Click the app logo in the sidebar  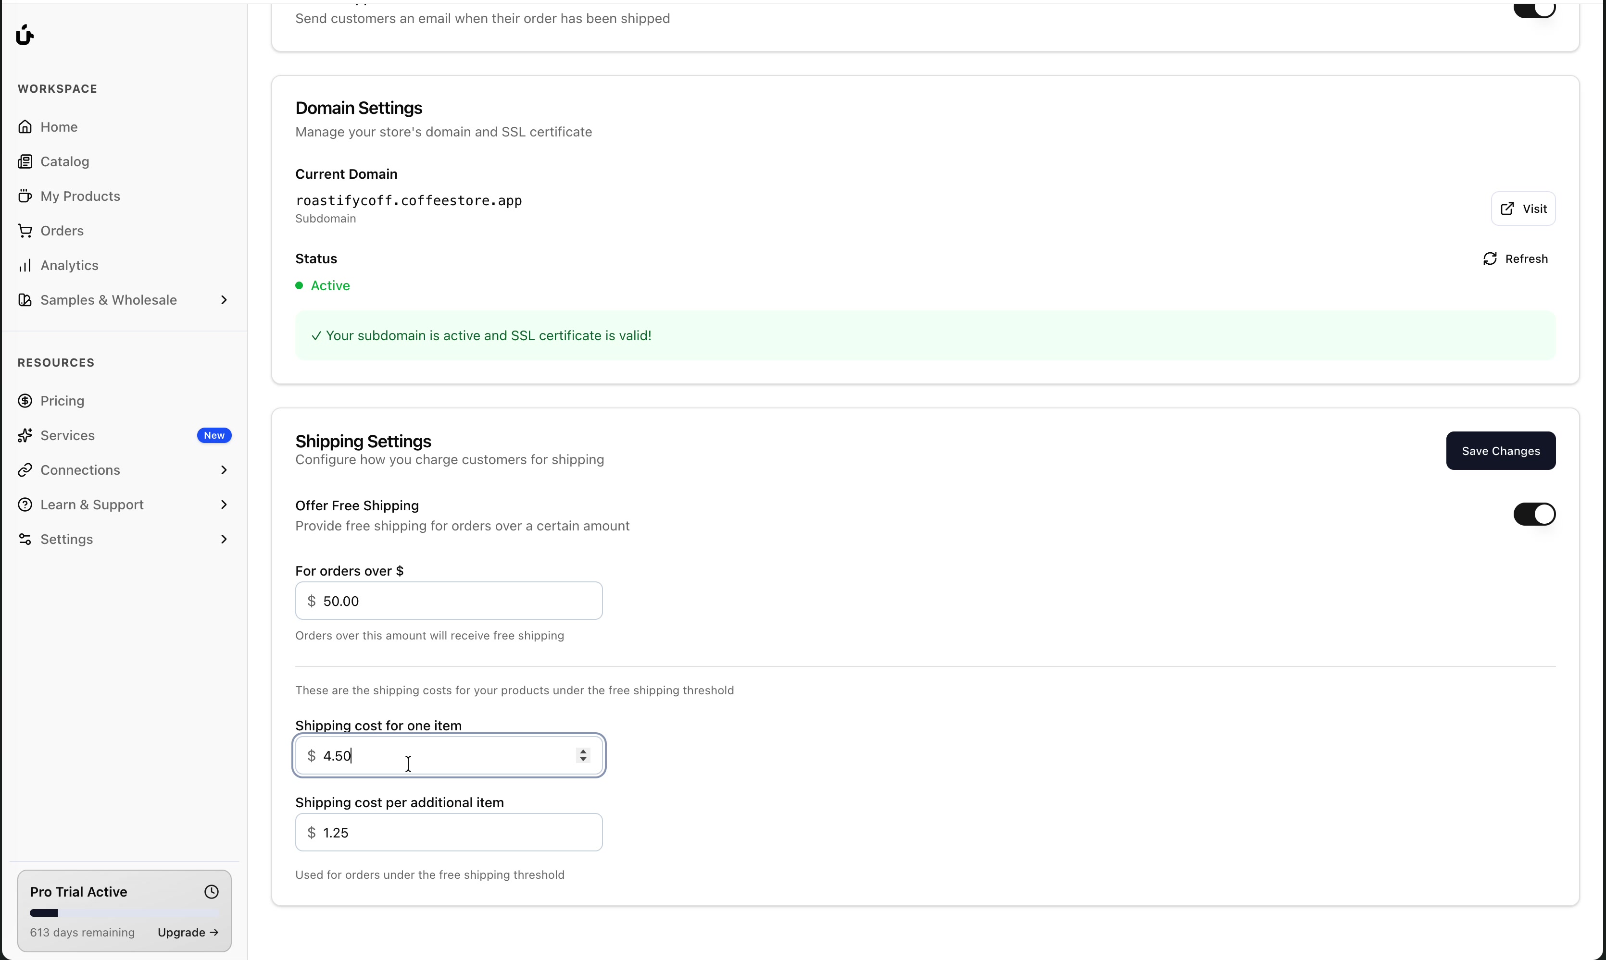25,35
